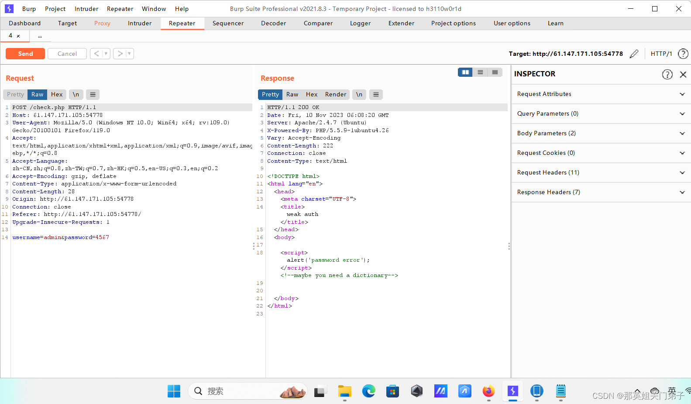This screenshot has width=691, height=404.
Task: Grab divider handle between Response and Inspector
Action: point(509,247)
